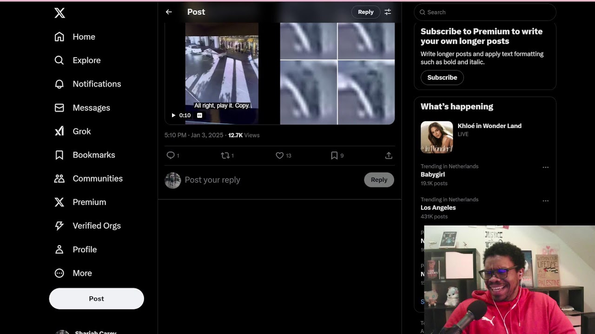Screen dimensions: 595x334
Task: View the 12.7K Views analytics
Action: (244, 135)
